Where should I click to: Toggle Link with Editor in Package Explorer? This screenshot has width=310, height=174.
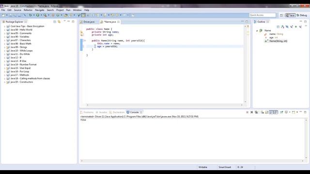click(x=59, y=22)
